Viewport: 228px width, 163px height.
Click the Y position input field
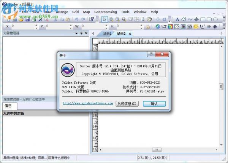click(x=57, y=26)
